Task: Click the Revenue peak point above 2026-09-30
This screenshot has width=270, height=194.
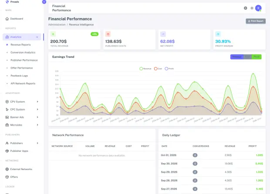Action: (253, 74)
